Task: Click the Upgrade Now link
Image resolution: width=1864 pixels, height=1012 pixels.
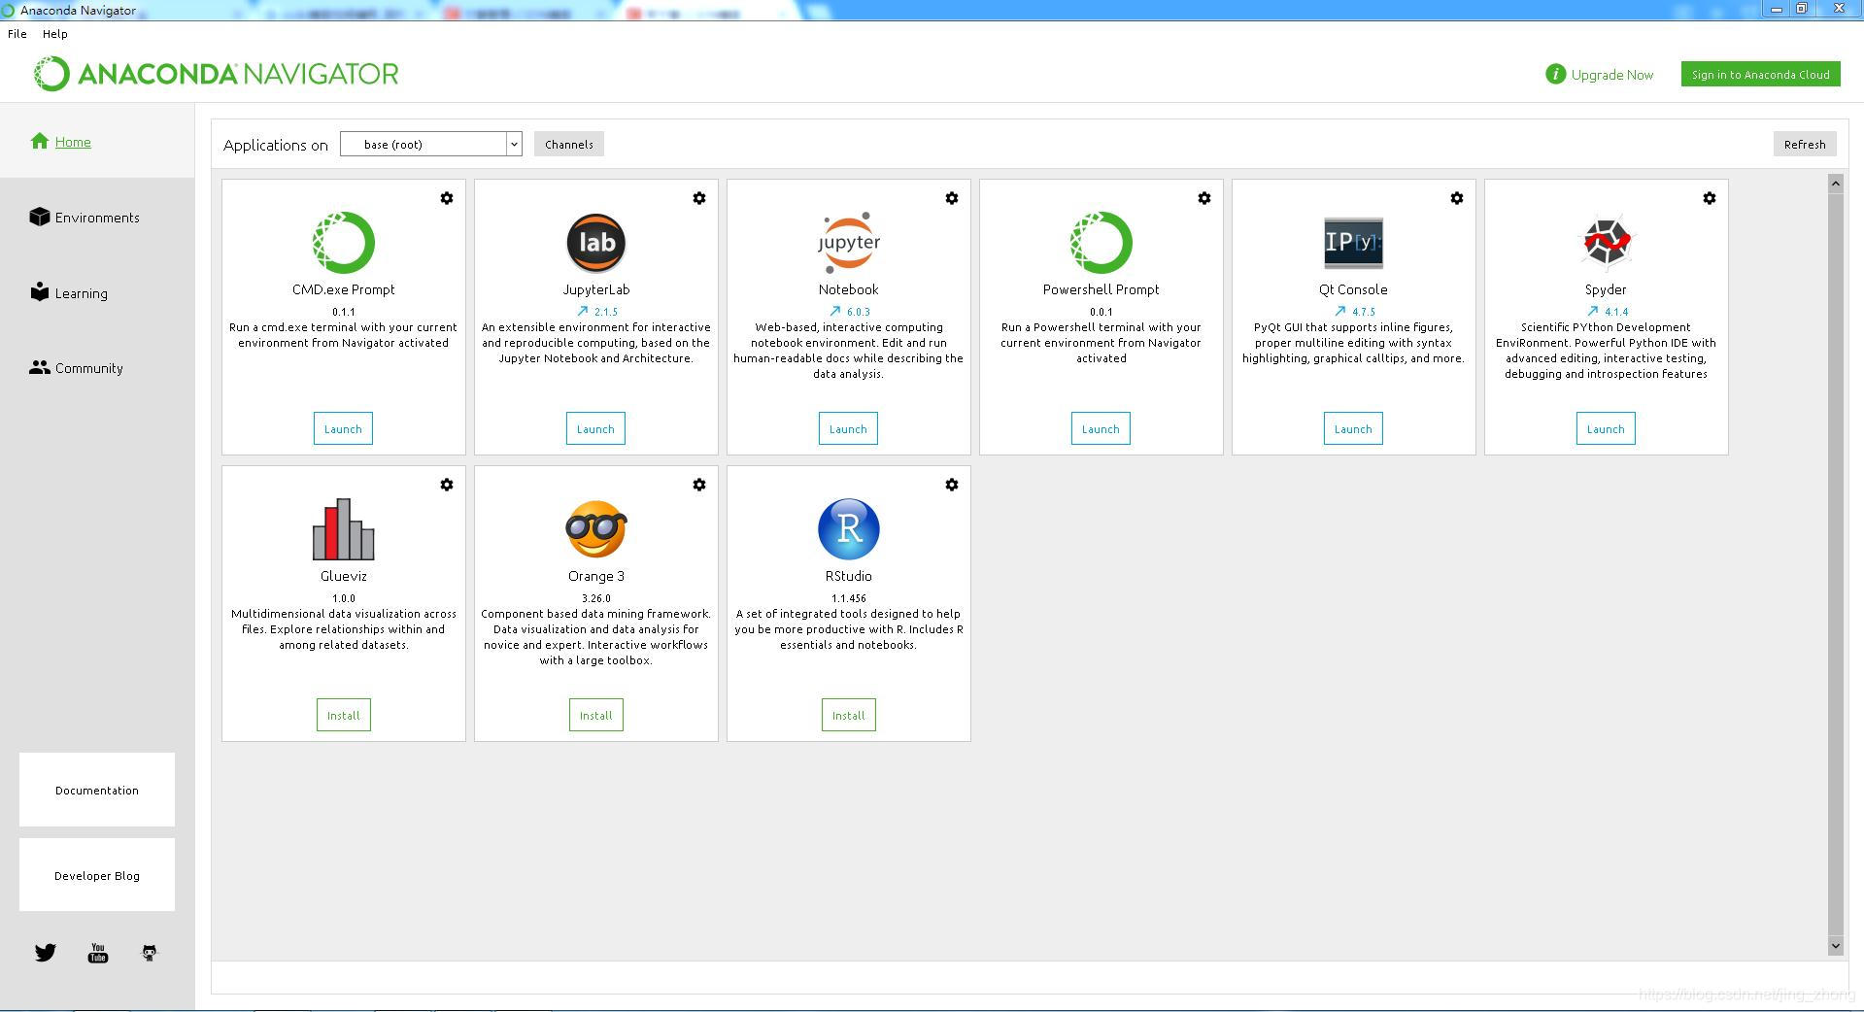Action: coord(1611,75)
